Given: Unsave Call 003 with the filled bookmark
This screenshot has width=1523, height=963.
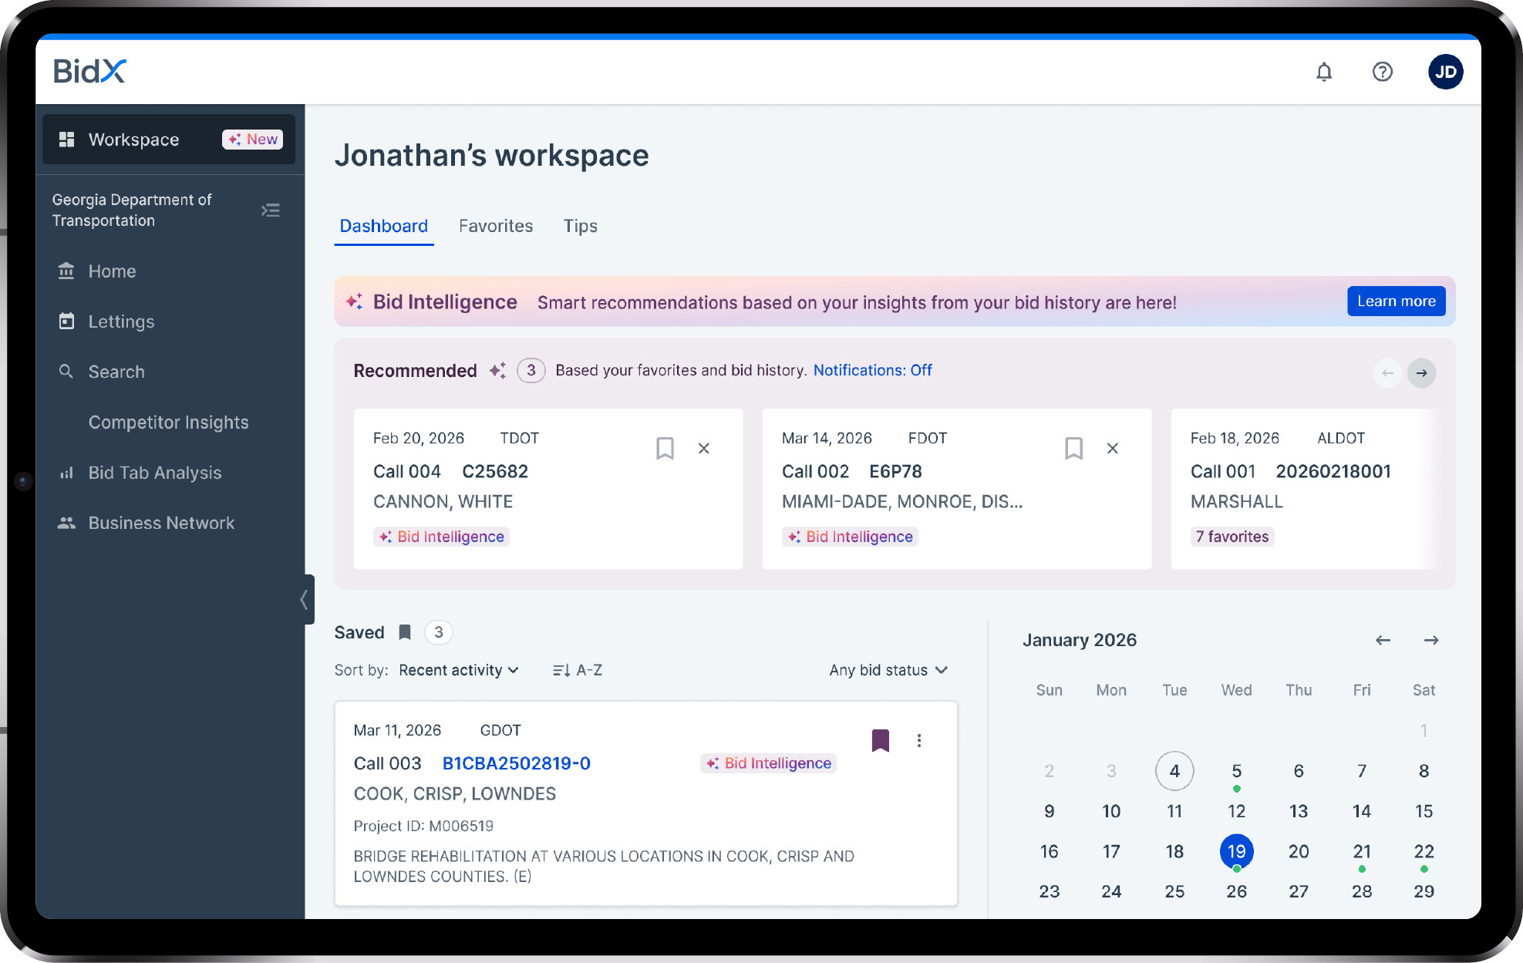Looking at the screenshot, I should tap(880, 740).
